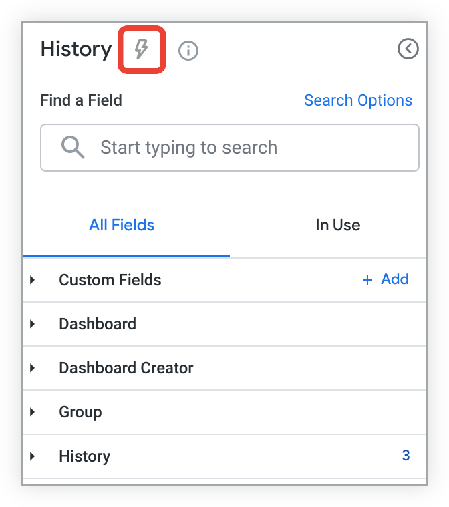Click the "Find a Field" label
This screenshot has width=449, height=507.
[x=81, y=100]
